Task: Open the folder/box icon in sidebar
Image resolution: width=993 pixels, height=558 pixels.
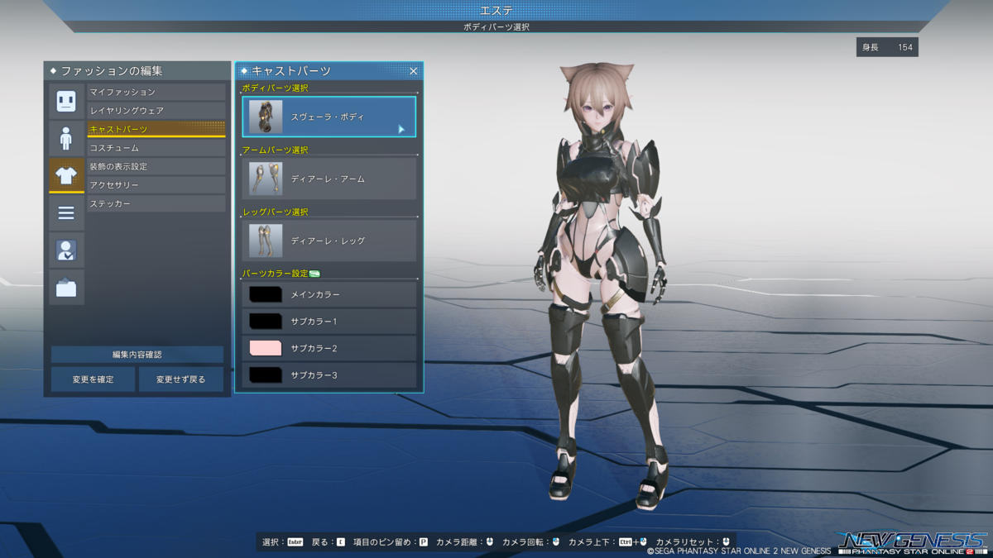Action: (66, 287)
